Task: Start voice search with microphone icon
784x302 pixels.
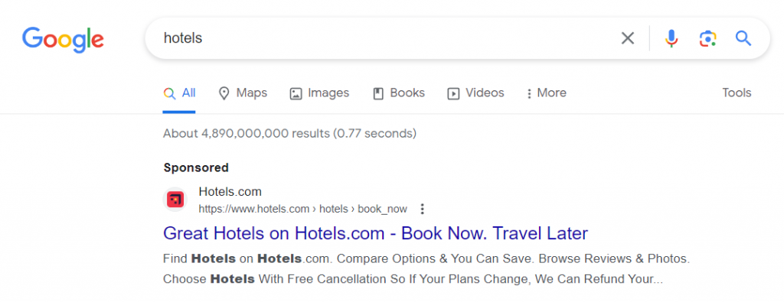Action: pos(671,38)
